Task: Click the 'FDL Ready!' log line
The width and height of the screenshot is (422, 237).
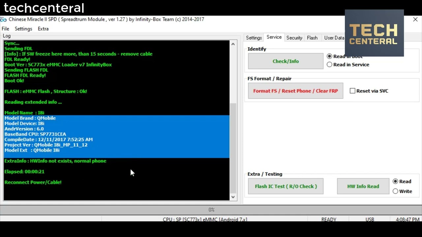Action: (17, 59)
